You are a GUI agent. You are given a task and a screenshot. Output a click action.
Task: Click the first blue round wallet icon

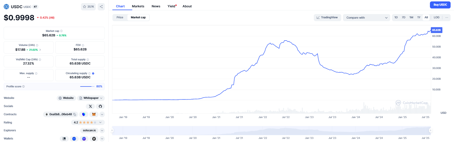74,139
